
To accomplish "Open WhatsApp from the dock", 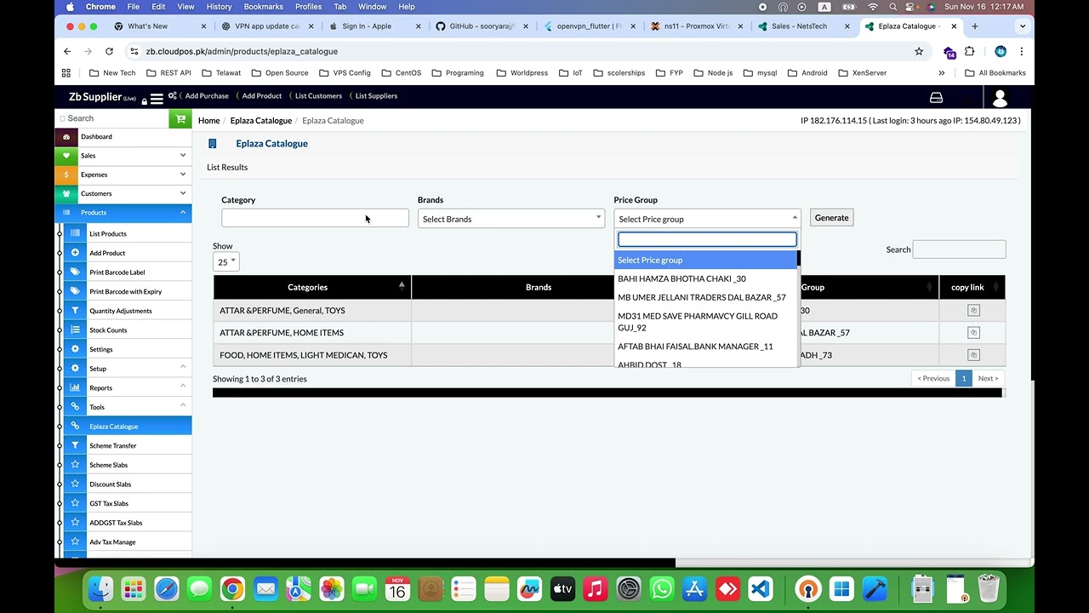I will (x=661, y=588).
